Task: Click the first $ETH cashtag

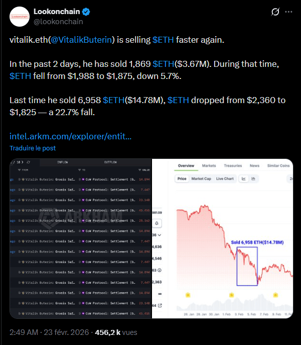Action: [x=163, y=39]
